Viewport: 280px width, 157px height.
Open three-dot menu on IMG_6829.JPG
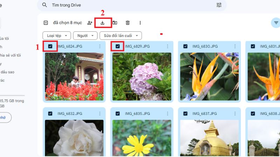point(167,46)
